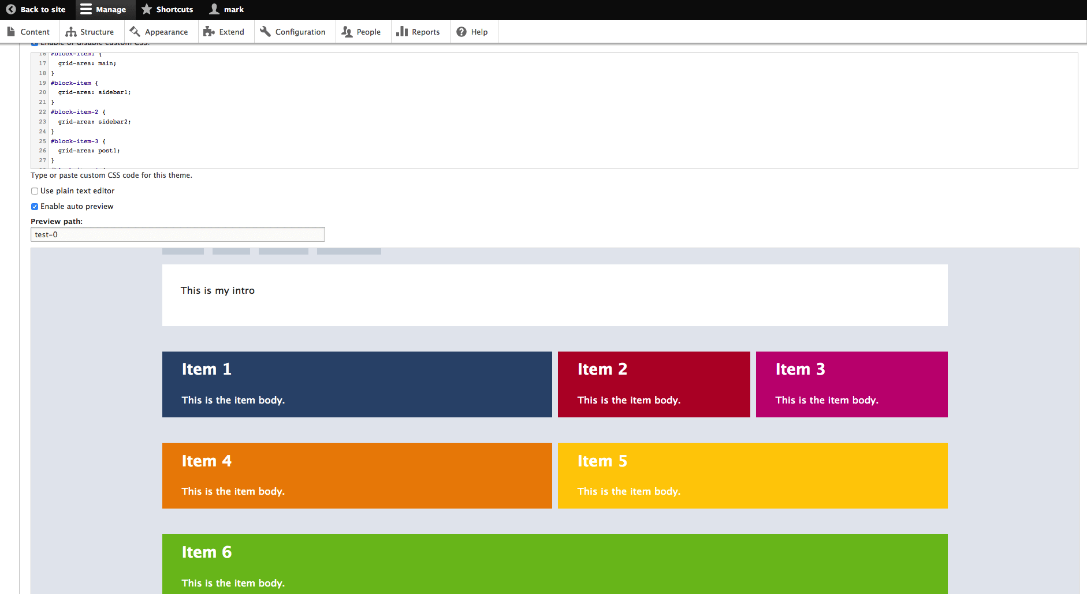This screenshot has height=594, width=1087.
Task: Open the Shortcuts star icon
Action: [x=147, y=9]
